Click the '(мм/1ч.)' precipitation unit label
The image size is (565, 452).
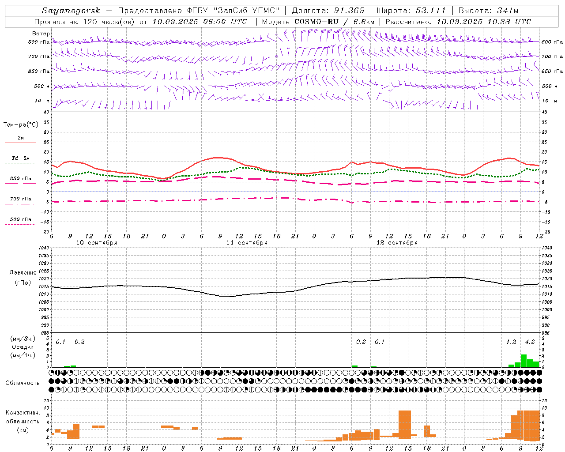pyautogui.click(x=23, y=355)
